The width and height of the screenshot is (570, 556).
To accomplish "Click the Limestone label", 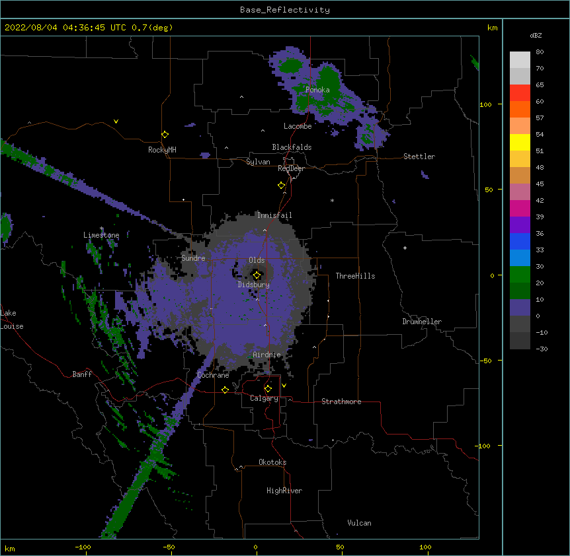I will pyautogui.click(x=101, y=235).
